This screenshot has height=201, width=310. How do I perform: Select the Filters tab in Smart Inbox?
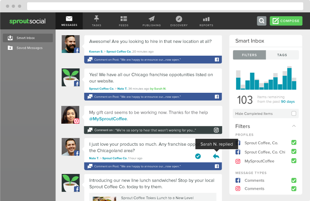click(249, 55)
